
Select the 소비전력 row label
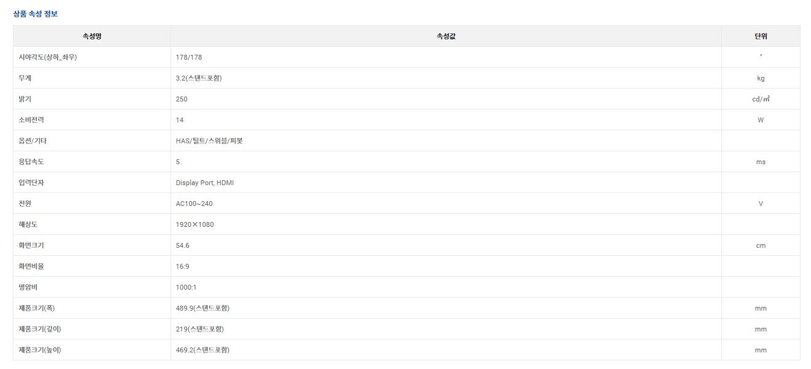coord(31,120)
